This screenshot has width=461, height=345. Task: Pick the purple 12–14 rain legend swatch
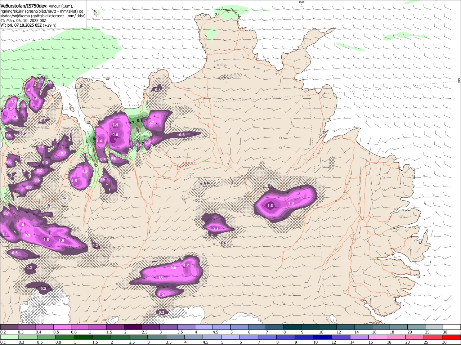point(340,337)
